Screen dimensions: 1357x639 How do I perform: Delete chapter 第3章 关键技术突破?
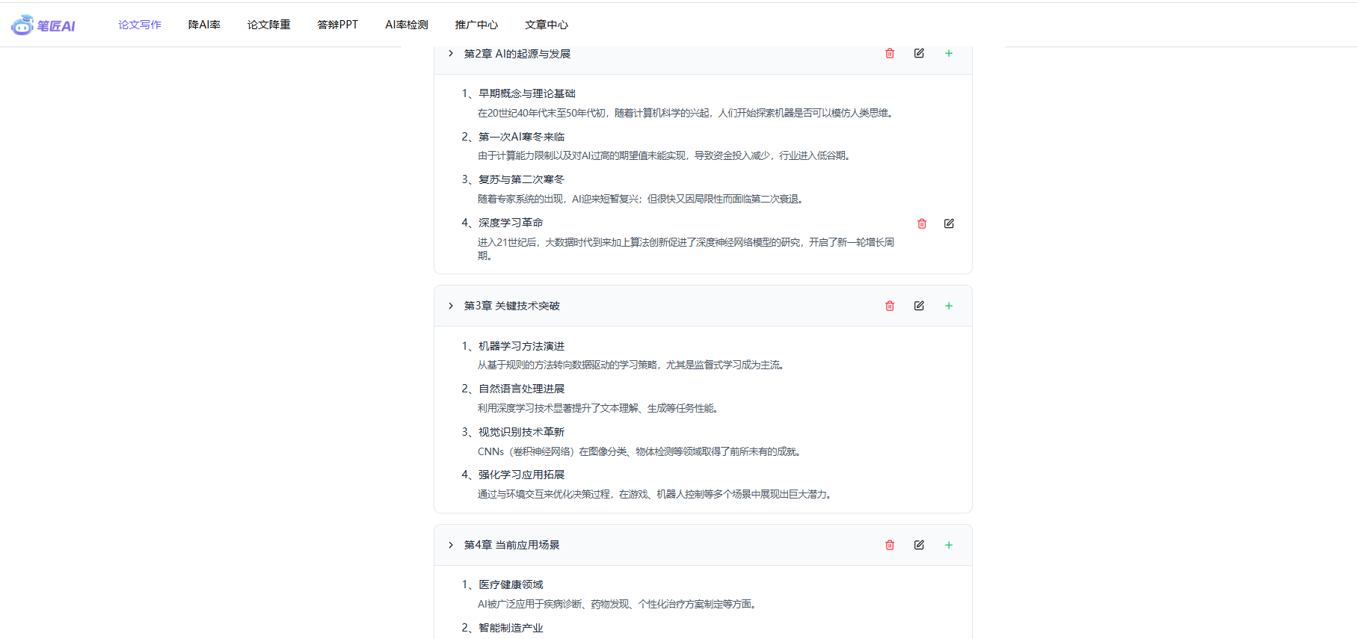click(x=890, y=306)
